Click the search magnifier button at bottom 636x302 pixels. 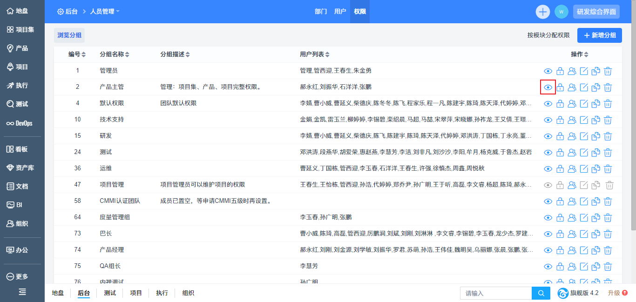(541, 293)
